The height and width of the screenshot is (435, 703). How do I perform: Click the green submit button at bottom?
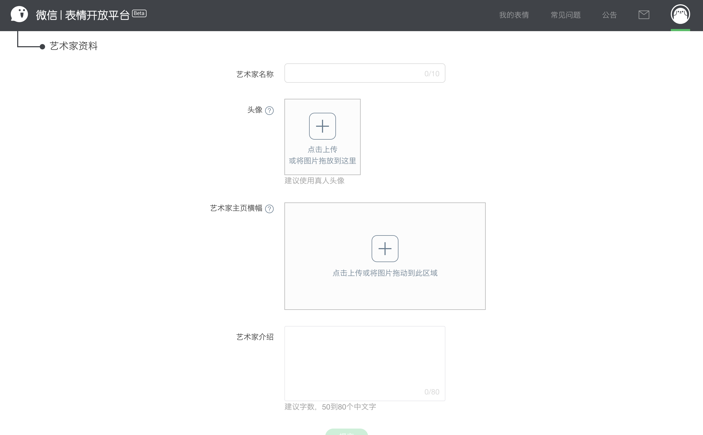coord(346,432)
